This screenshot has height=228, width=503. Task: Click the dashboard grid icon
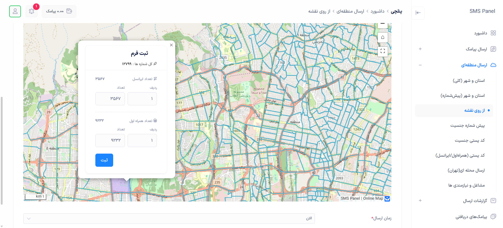493,33
